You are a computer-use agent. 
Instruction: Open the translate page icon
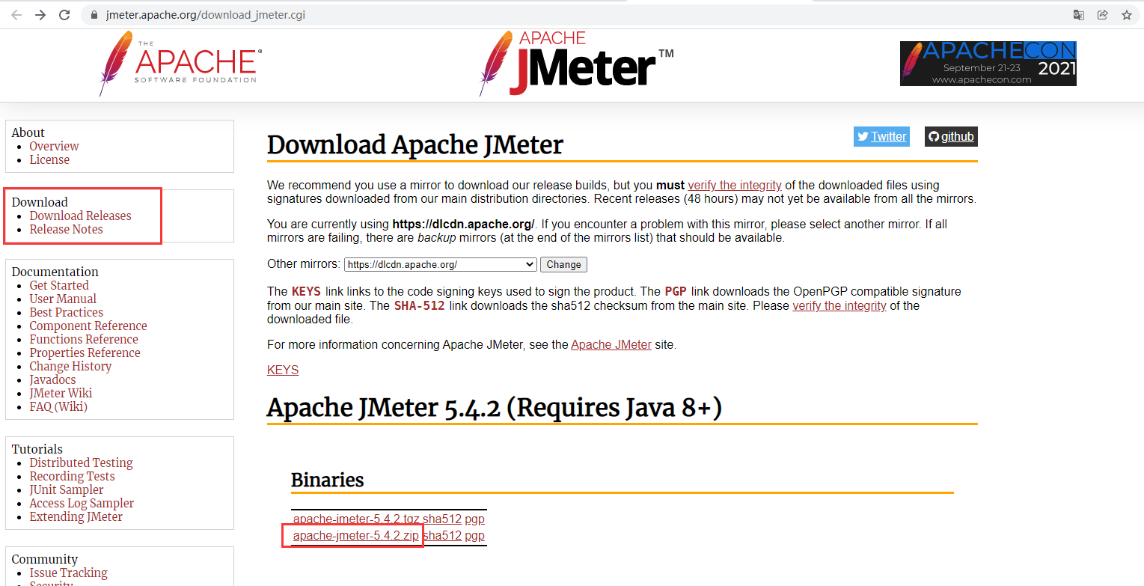(1079, 15)
